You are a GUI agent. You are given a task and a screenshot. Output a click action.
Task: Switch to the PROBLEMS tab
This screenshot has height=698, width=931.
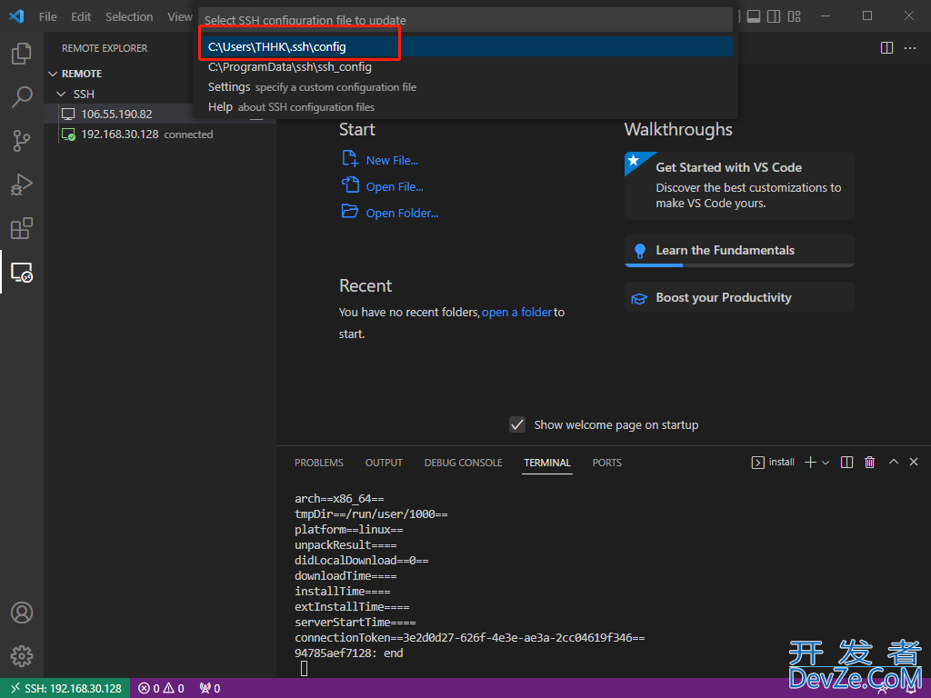[319, 463]
